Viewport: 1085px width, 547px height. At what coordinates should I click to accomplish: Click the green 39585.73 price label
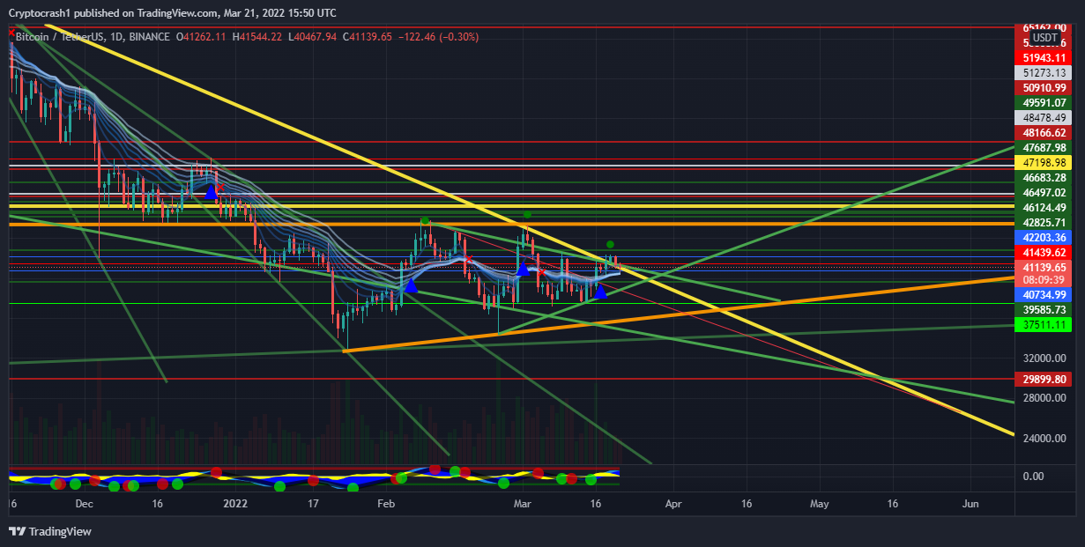(x=1044, y=309)
